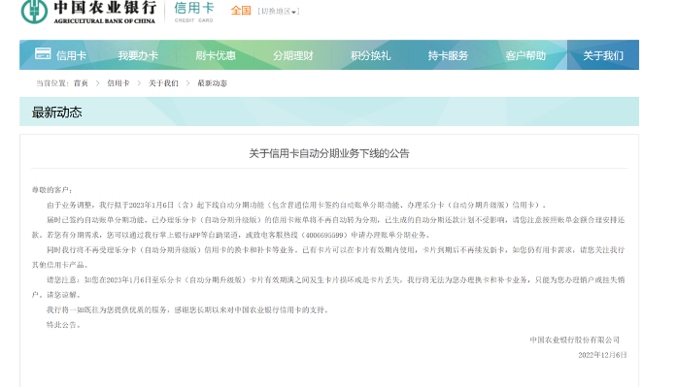Click 关于我们 in the breadcrumb trail
This screenshot has width=676, height=388.
click(163, 83)
